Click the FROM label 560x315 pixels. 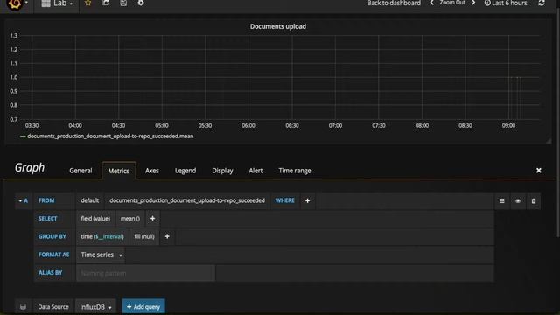pyautogui.click(x=46, y=200)
